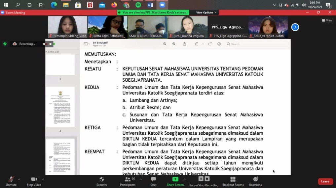Show hidden system tray icons
This screenshot has height=188, width=336.
(x=275, y=5)
